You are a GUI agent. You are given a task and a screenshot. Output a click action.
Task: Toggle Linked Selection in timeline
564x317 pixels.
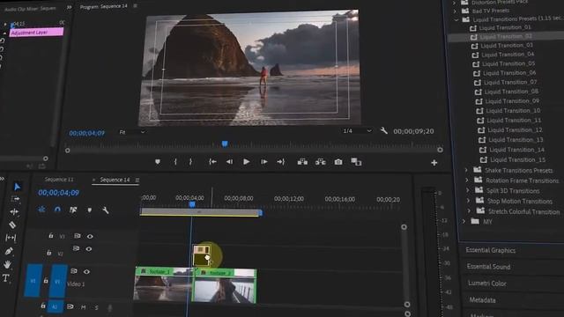point(73,210)
